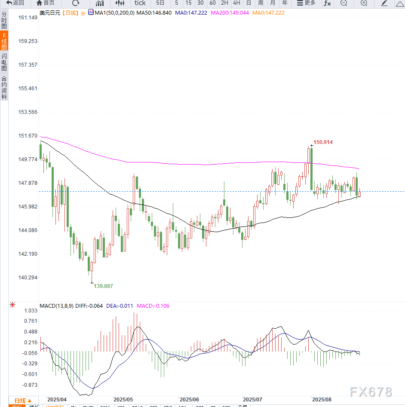Open the fx formula indicator tool
Image resolution: width=405 pixels, height=407 pixels.
(x=327, y=3)
